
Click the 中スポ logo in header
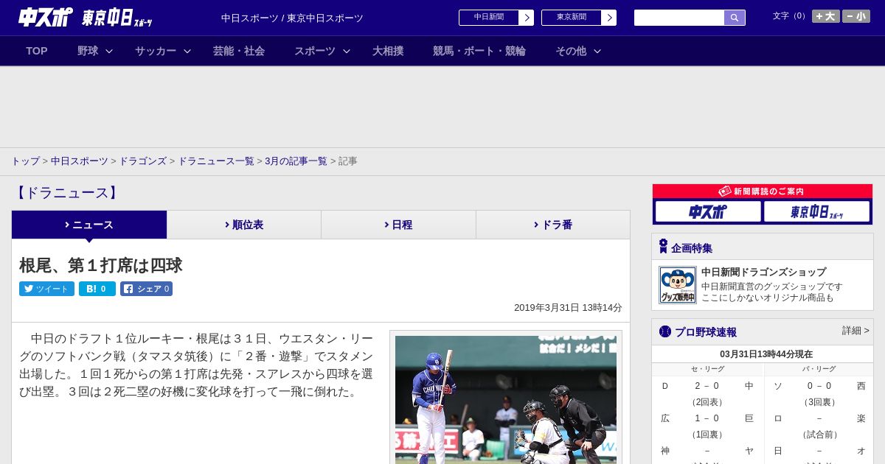(x=46, y=17)
